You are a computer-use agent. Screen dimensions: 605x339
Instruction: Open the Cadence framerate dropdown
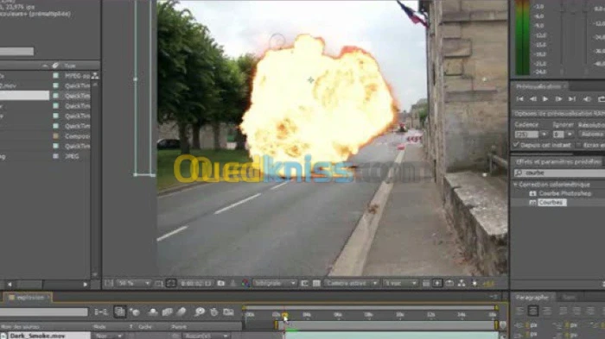pyautogui.click(x=544, y=134)
